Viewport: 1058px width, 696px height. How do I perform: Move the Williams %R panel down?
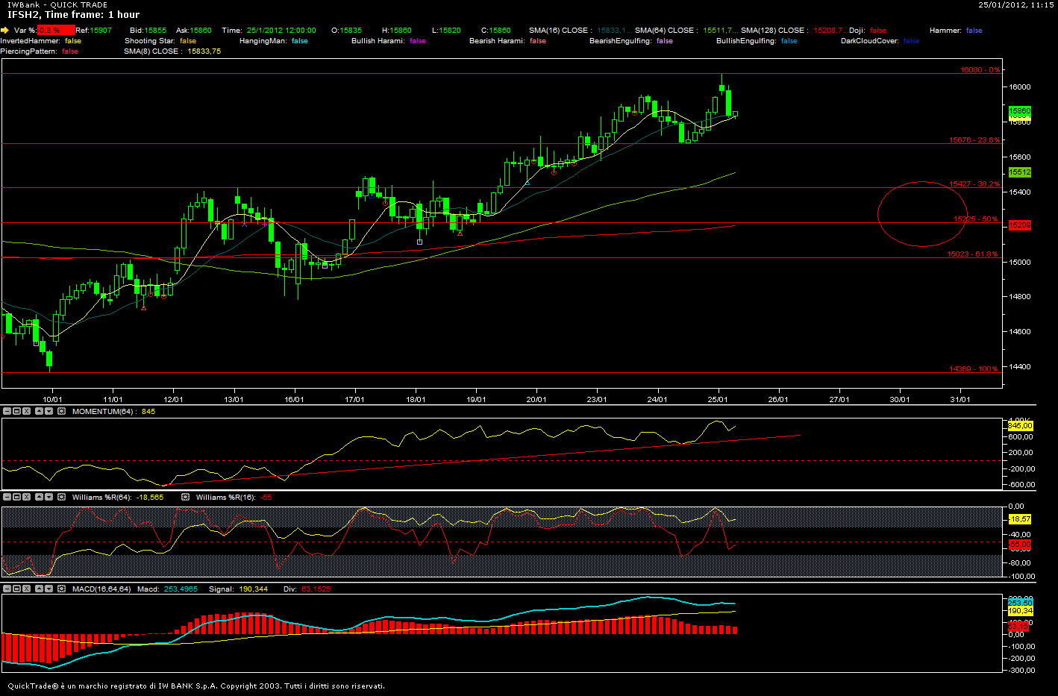coord(49,496)
